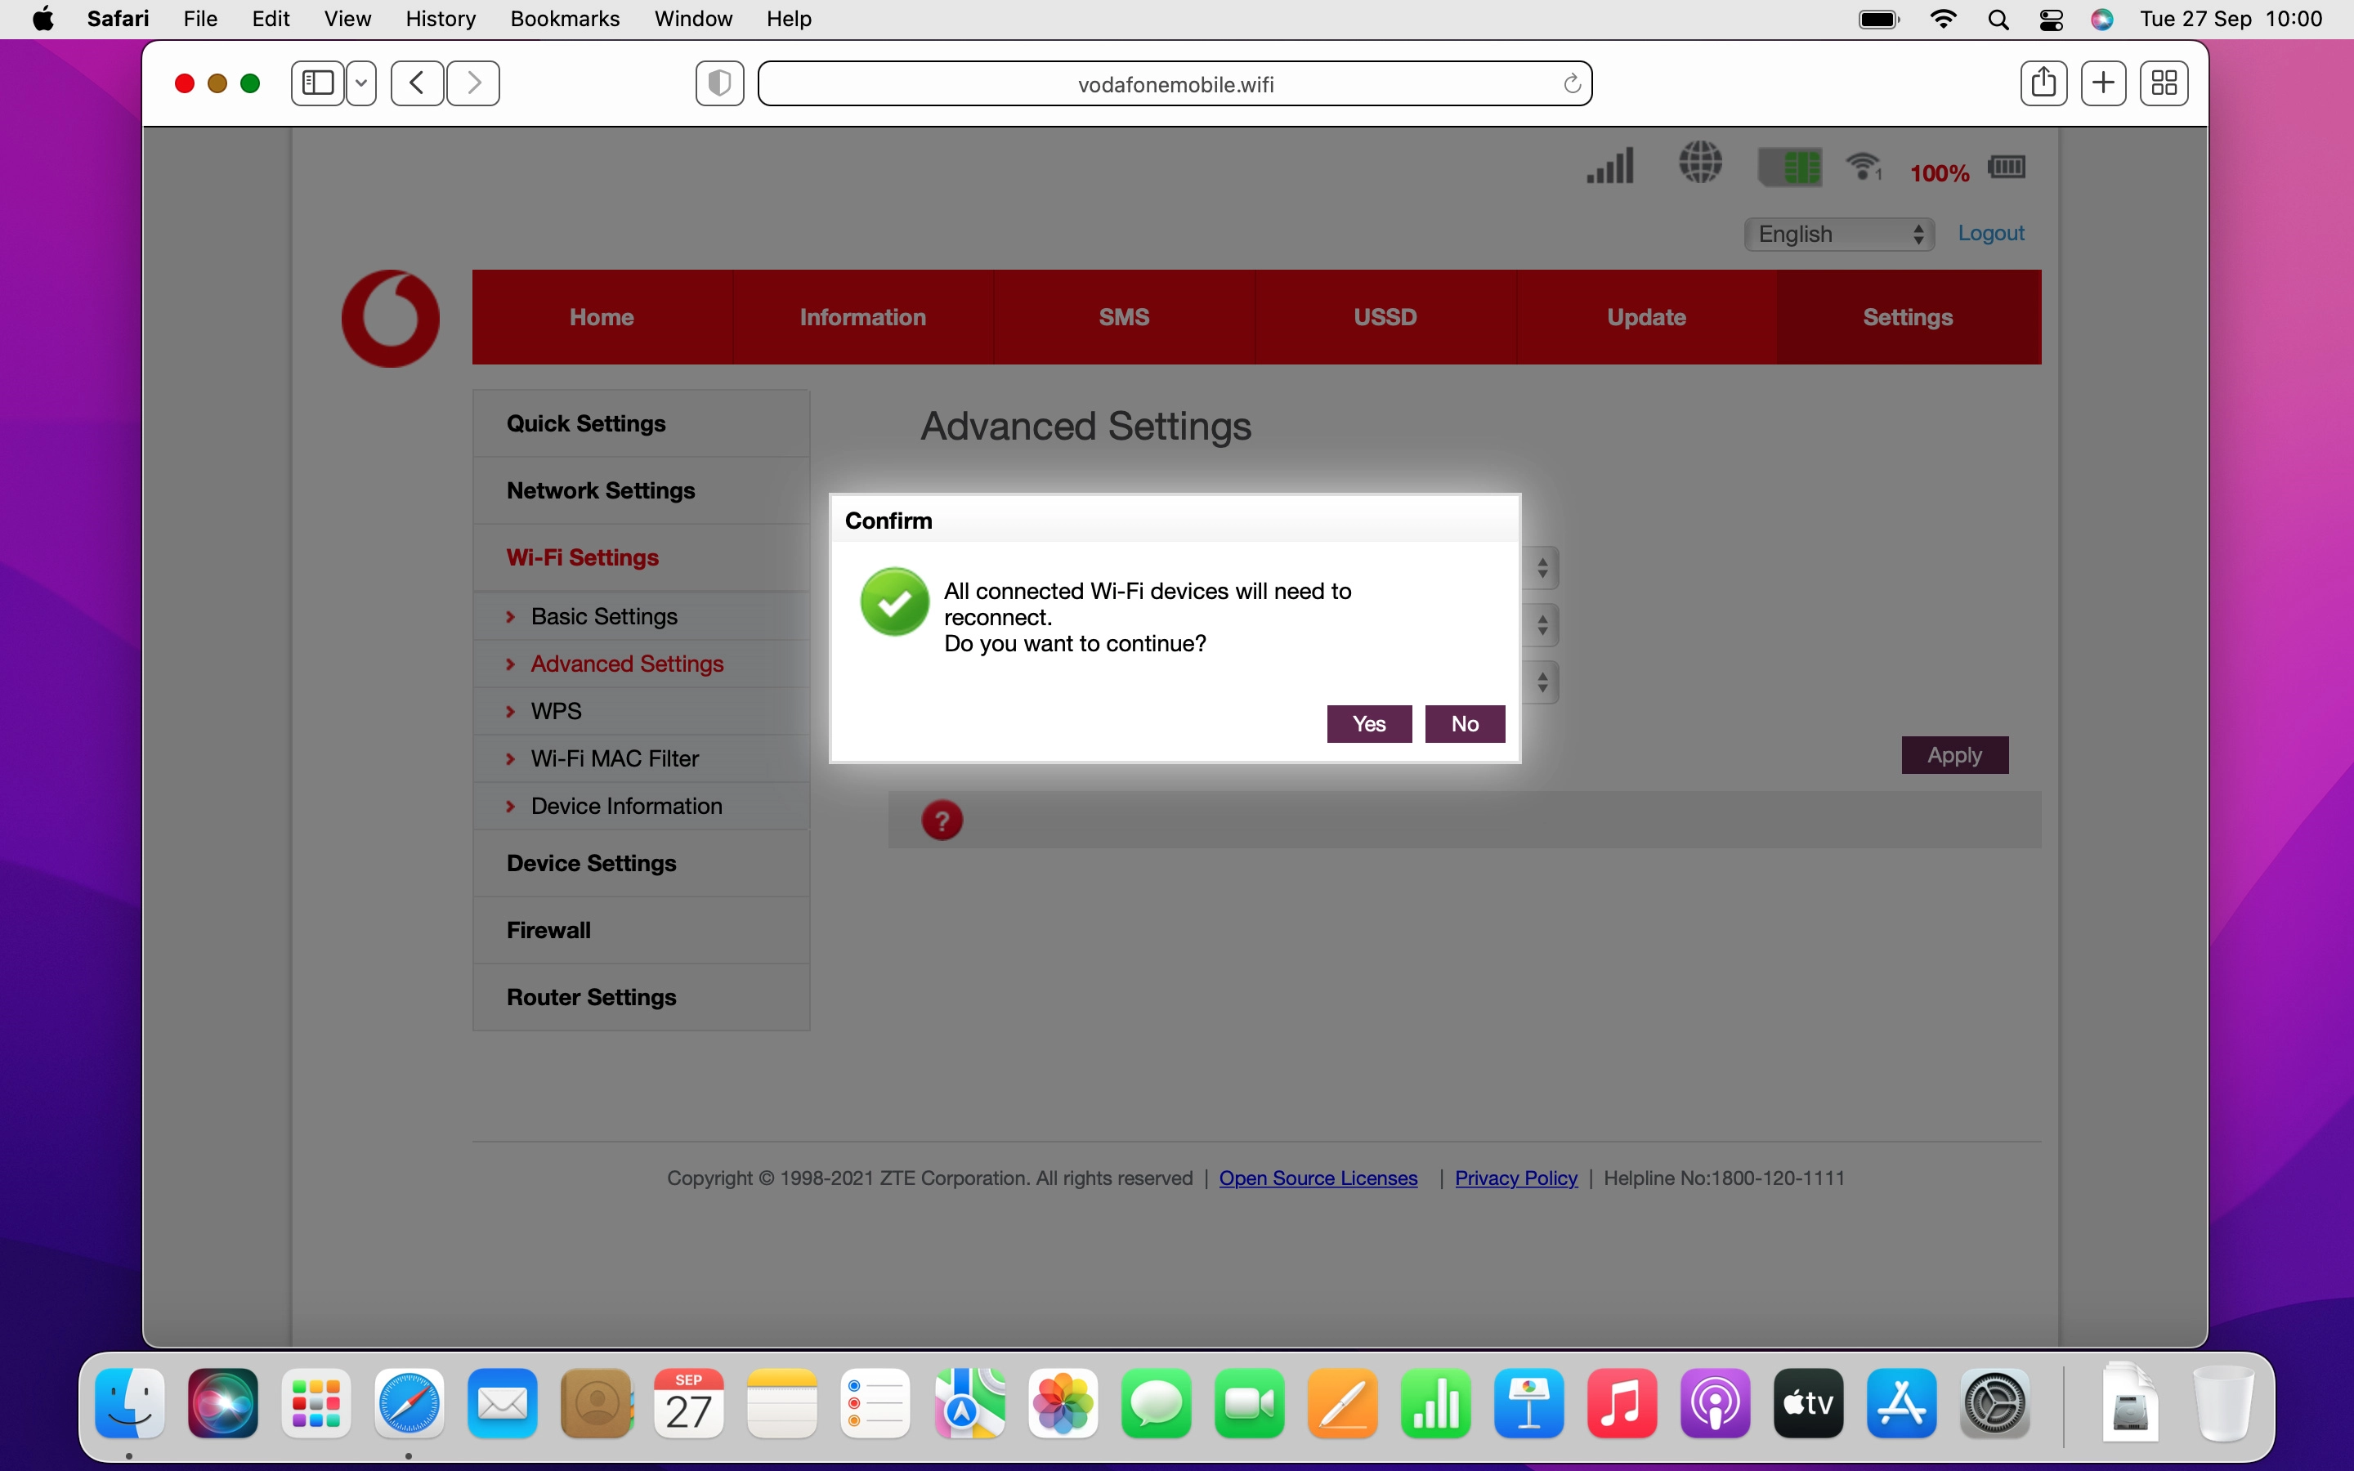Dismiss the dialog with No

[x=1464, y=724]
